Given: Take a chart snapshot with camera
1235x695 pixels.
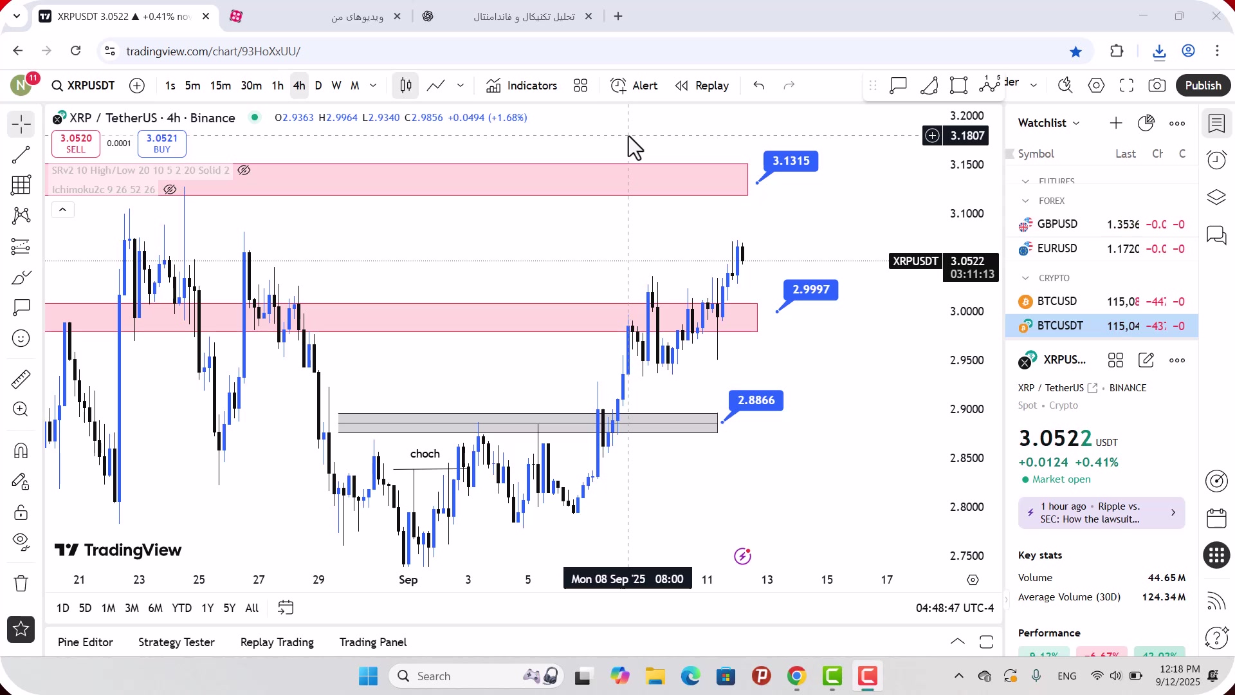Looking at the screenshot, I should coord(1157,86).
